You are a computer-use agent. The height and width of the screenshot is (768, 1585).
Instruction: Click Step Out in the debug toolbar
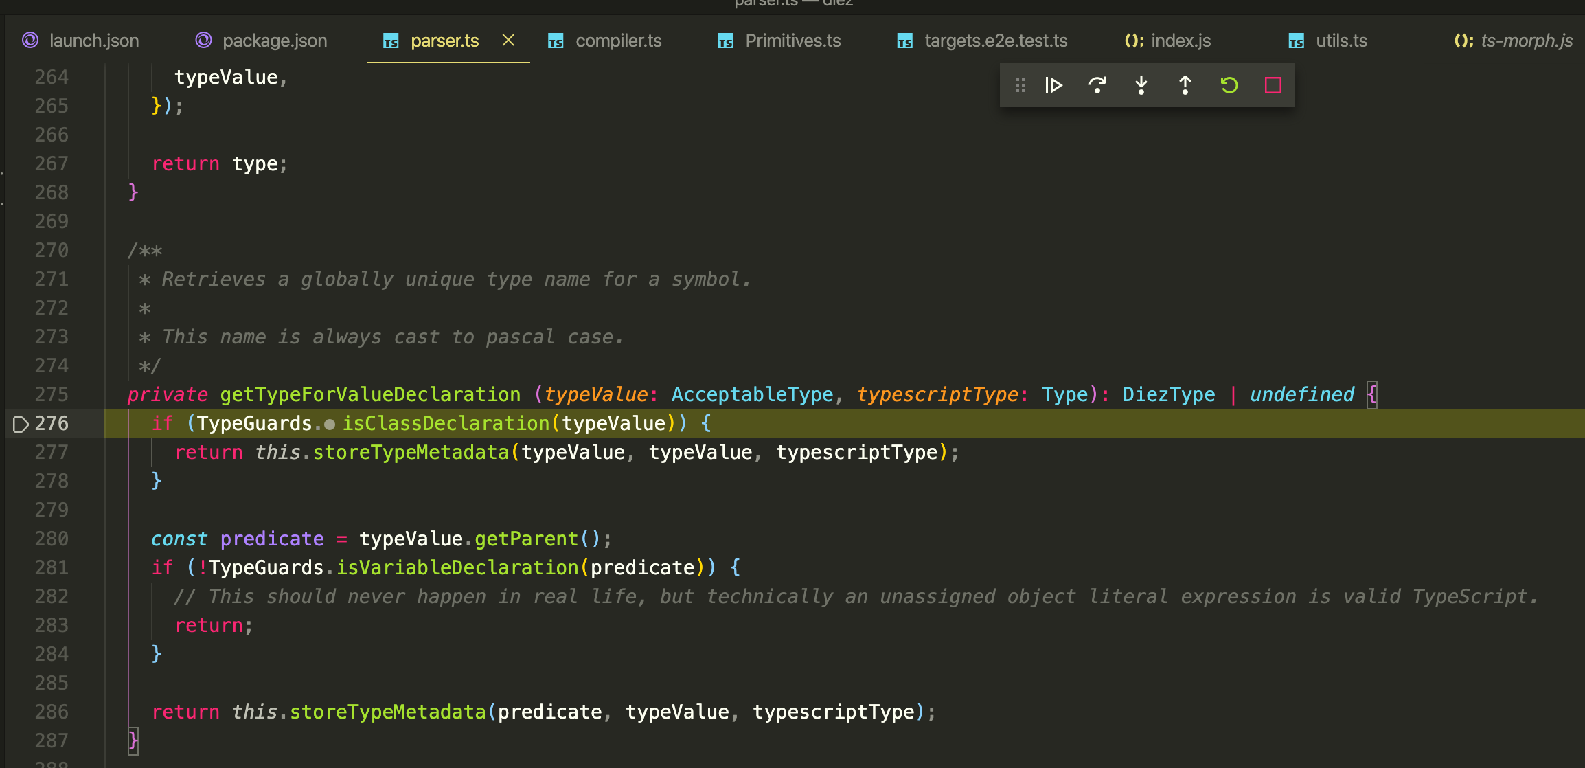click(1185, 85)
